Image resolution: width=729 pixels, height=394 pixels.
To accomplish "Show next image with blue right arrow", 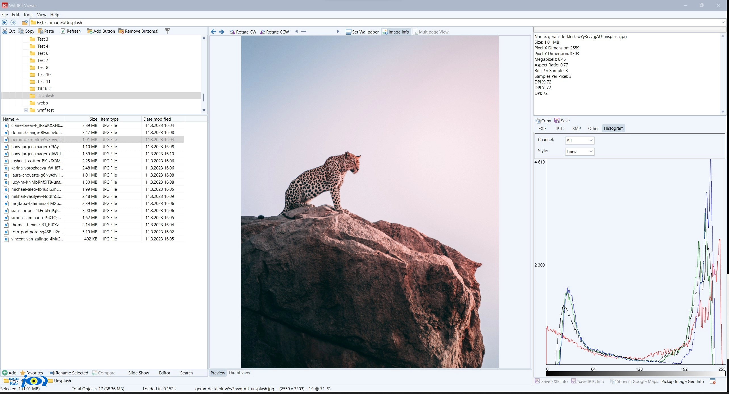I will (221, 32).
